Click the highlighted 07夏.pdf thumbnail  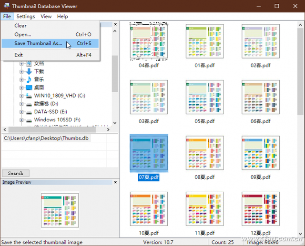[149, 153]
